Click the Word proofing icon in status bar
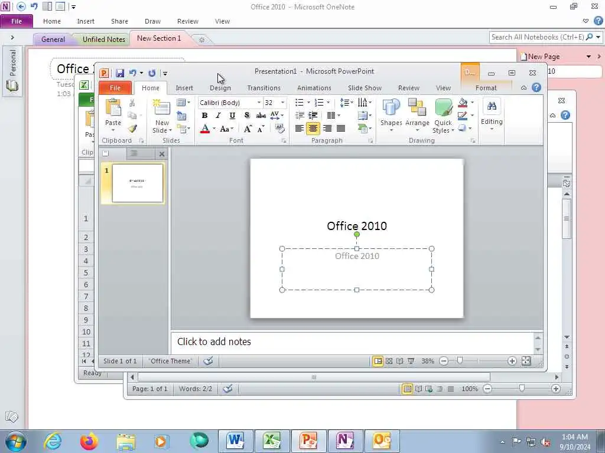This screenshot has width=605, height=453. [x=227, y=389]
